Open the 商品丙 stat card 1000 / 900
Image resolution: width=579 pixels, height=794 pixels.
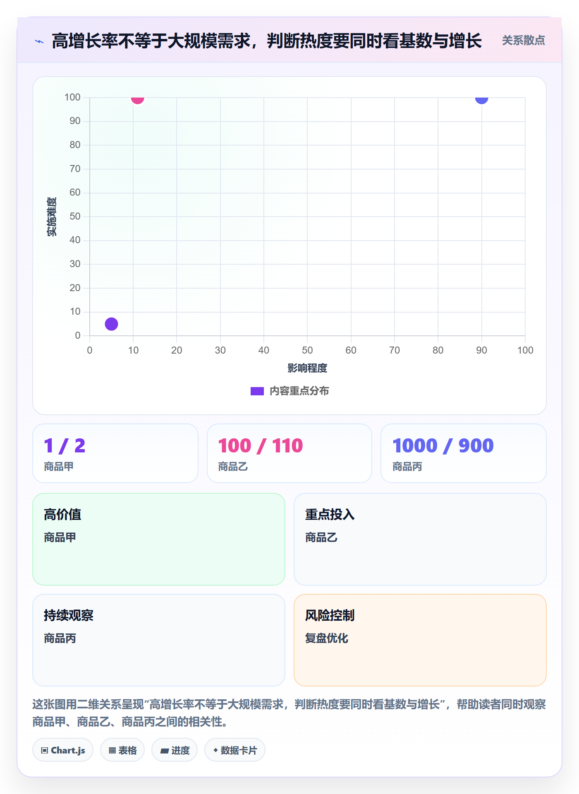coord(464,453)
